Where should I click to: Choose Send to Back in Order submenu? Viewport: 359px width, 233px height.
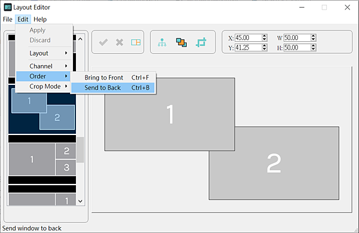(x=113, y=88)
